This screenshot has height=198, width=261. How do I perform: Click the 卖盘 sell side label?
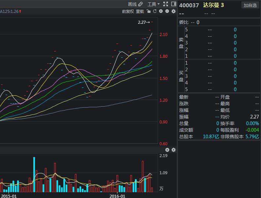(x=181, y=43)
